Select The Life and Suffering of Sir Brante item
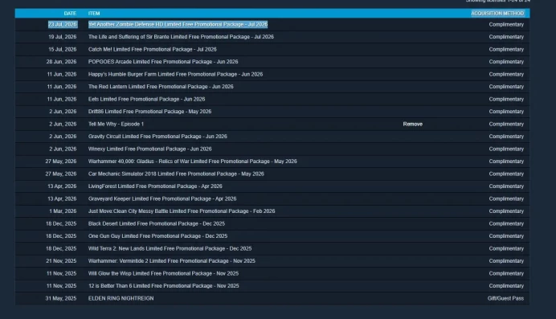The height and width of the screenshot is (319, 556). tap(181, 37)
